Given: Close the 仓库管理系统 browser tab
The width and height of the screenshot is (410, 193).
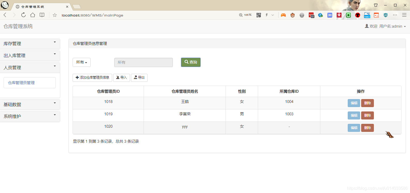Looking at the screenshot, I should [67, 7].
